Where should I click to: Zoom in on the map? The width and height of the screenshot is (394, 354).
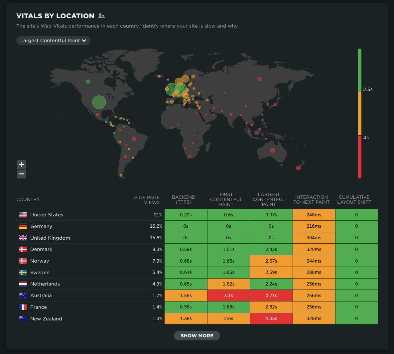point(21,165)
